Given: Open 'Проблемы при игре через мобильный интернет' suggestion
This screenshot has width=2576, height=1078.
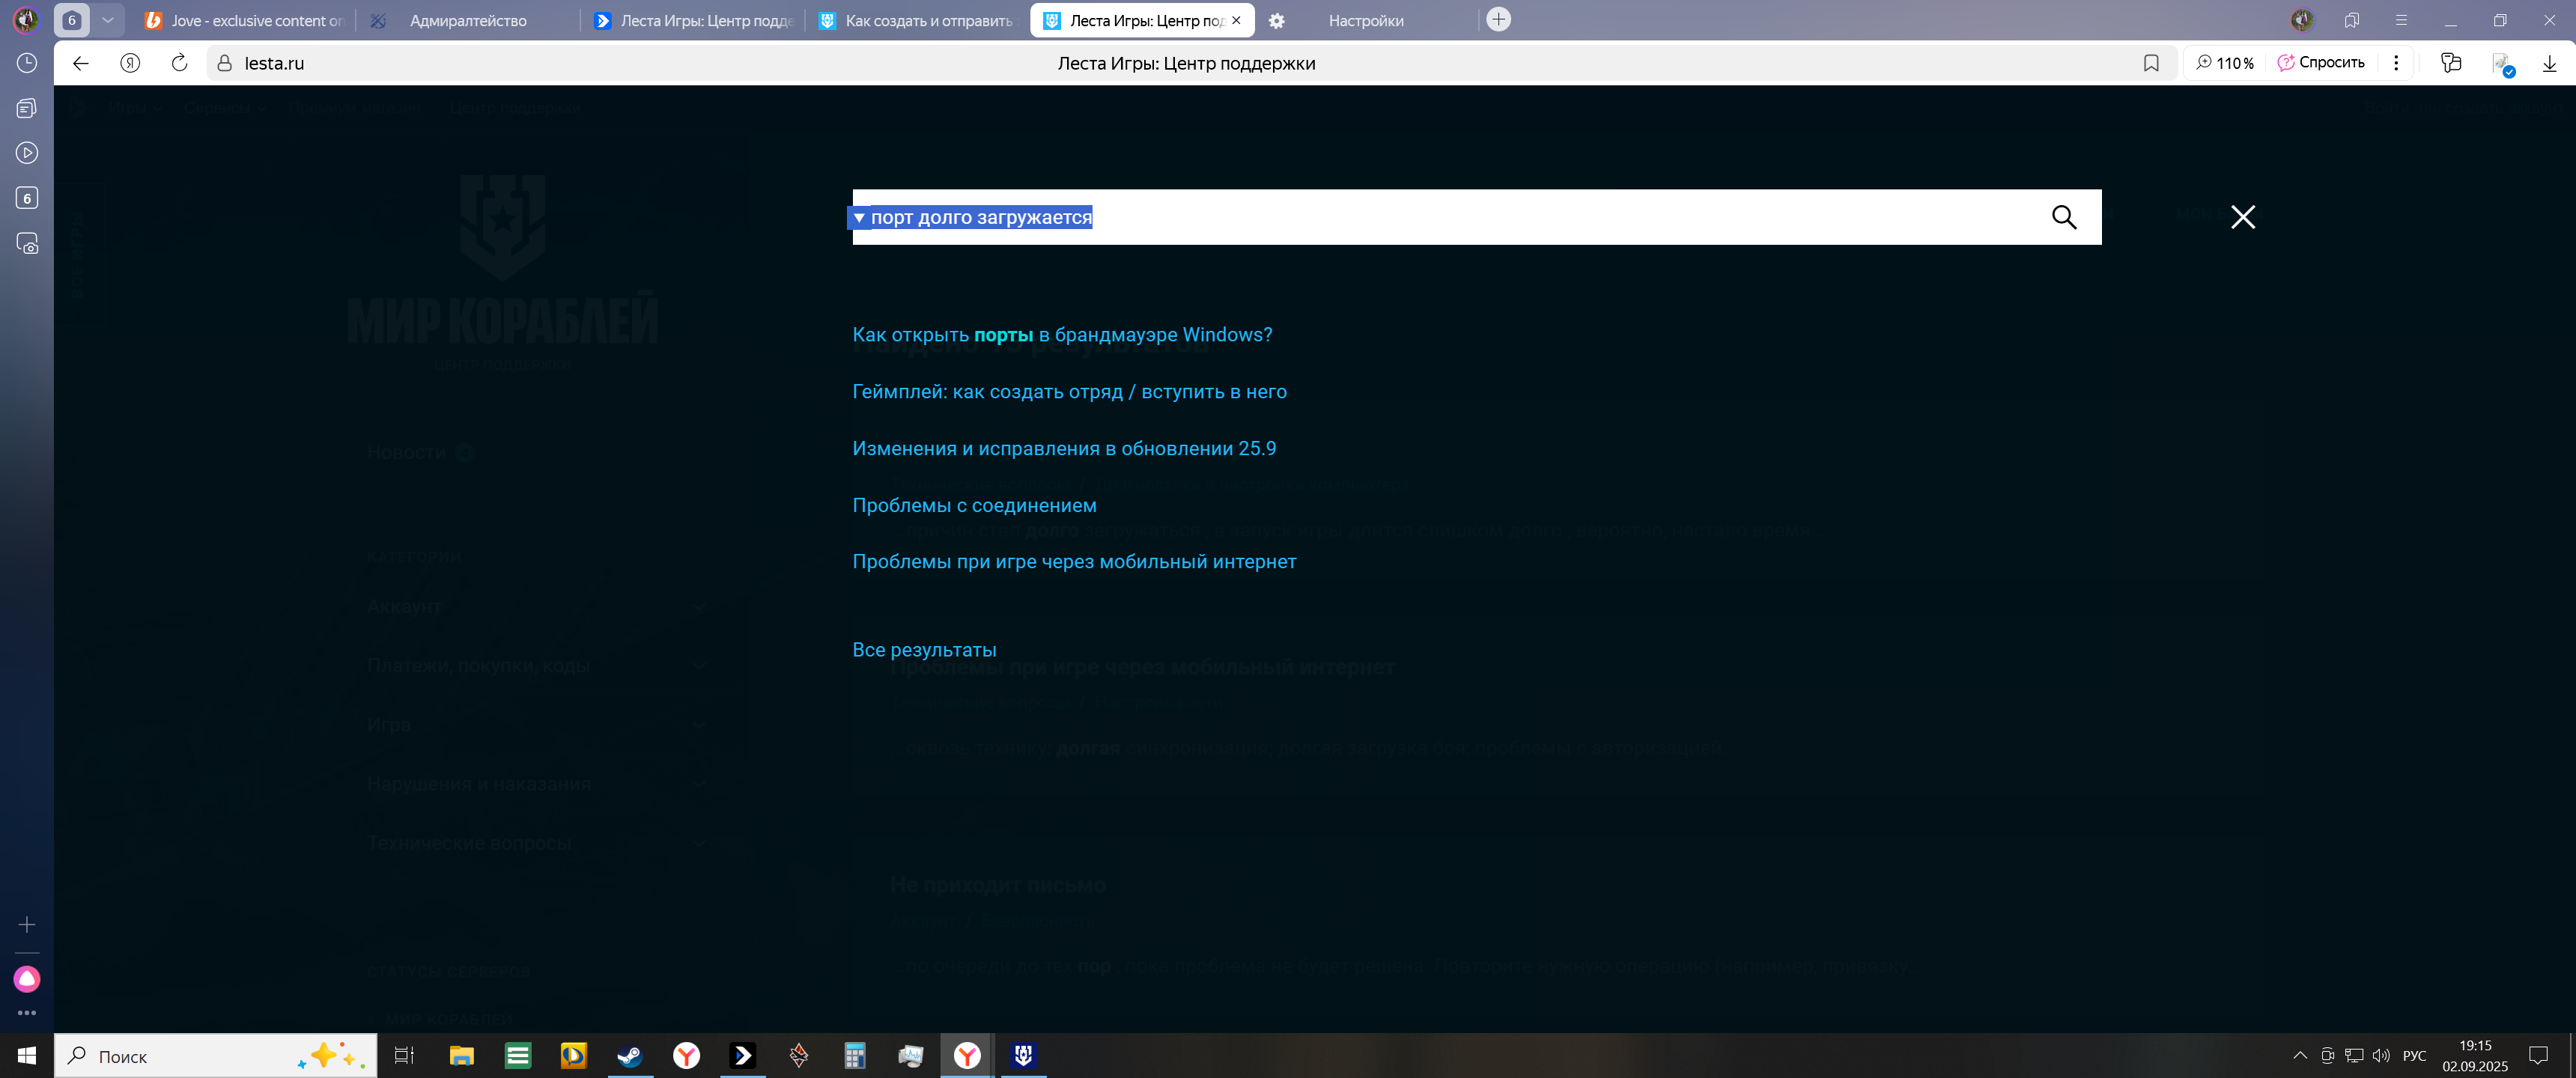Looking at the screenshot, I should 1074,562.
